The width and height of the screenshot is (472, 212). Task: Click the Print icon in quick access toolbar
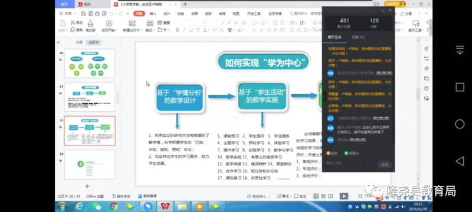click(x=97, y=14)
